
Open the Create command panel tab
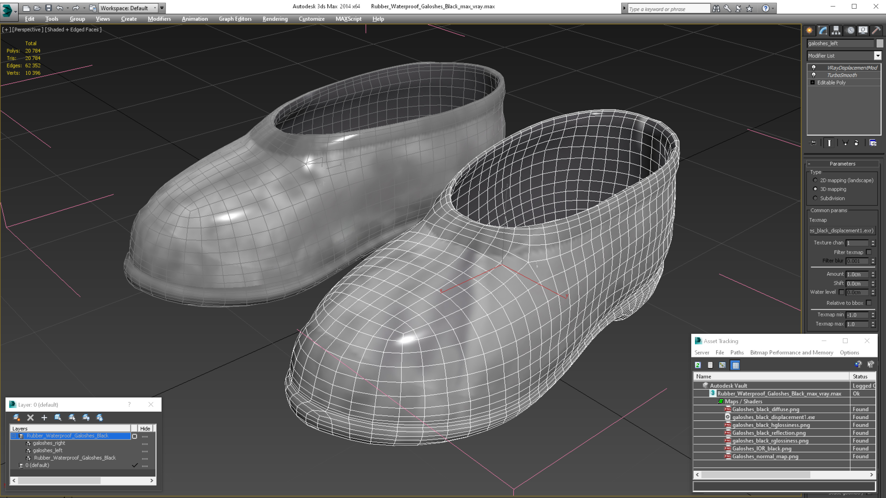809,31
